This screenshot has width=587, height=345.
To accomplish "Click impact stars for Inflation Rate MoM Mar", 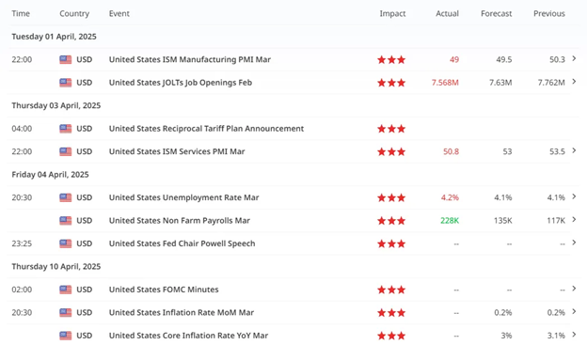I will pyautogui.click(x=391, y=312).
